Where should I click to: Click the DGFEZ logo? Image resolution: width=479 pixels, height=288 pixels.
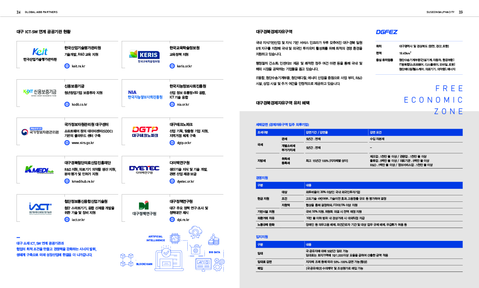pos(387,32)
